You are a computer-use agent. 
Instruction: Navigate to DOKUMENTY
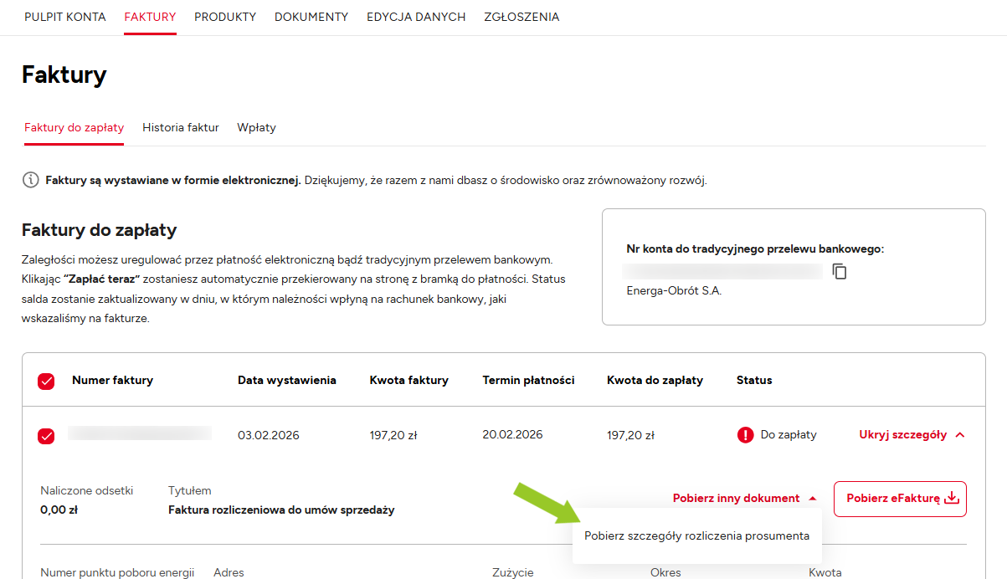point(311,17)
